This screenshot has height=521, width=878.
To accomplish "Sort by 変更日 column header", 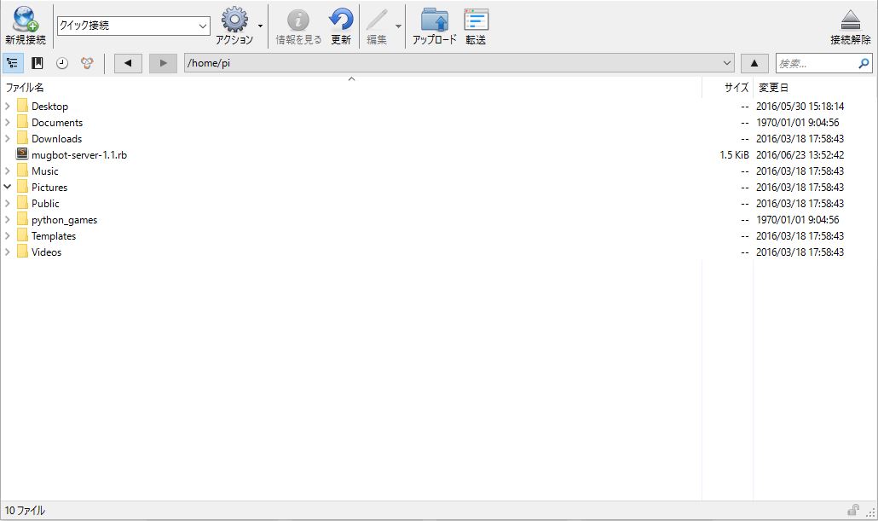I will pyautogui.click(x=773, y=87).
